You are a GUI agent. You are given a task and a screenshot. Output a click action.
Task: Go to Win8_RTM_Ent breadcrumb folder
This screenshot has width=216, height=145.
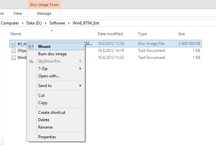click(x=85, y=23)
